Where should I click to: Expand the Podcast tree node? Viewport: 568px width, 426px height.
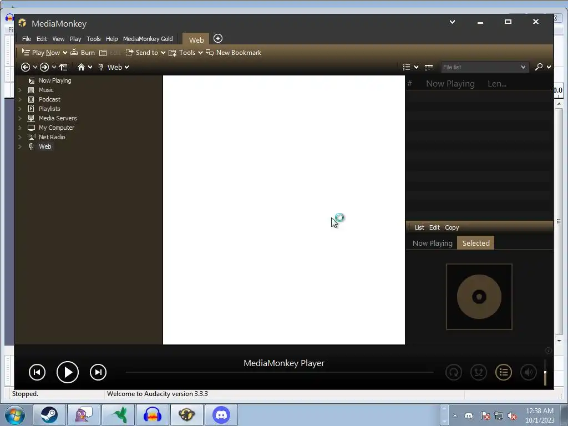(x=20, y=99)
